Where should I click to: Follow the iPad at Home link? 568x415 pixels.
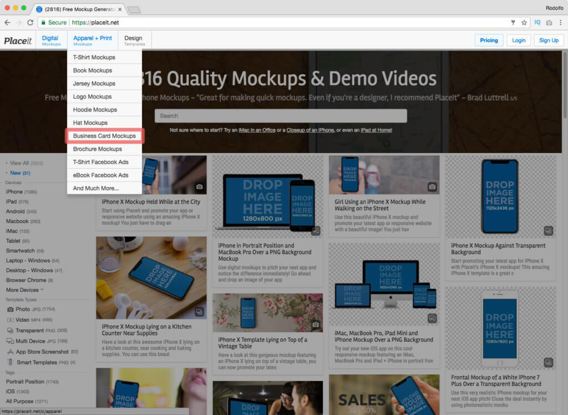pyautogui.click(x=377, y=130)
